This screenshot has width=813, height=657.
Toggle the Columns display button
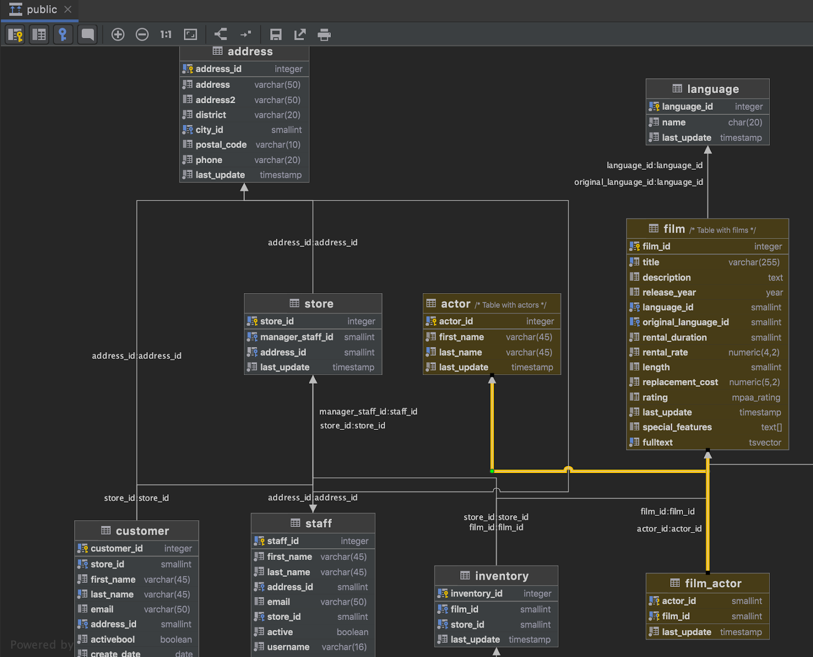(39, 35)
